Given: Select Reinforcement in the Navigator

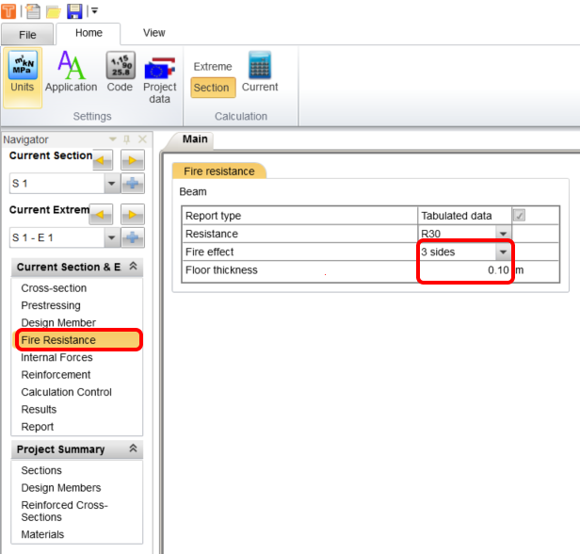Looking at the screenshot, I should pos(56,375).
